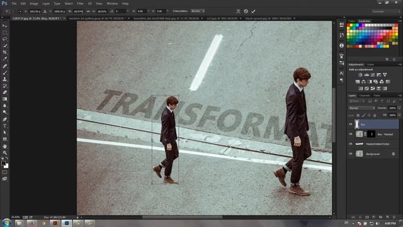403x227 pixels.
Task: Toggle lock all padlock icon
Action: click(375, 115)
